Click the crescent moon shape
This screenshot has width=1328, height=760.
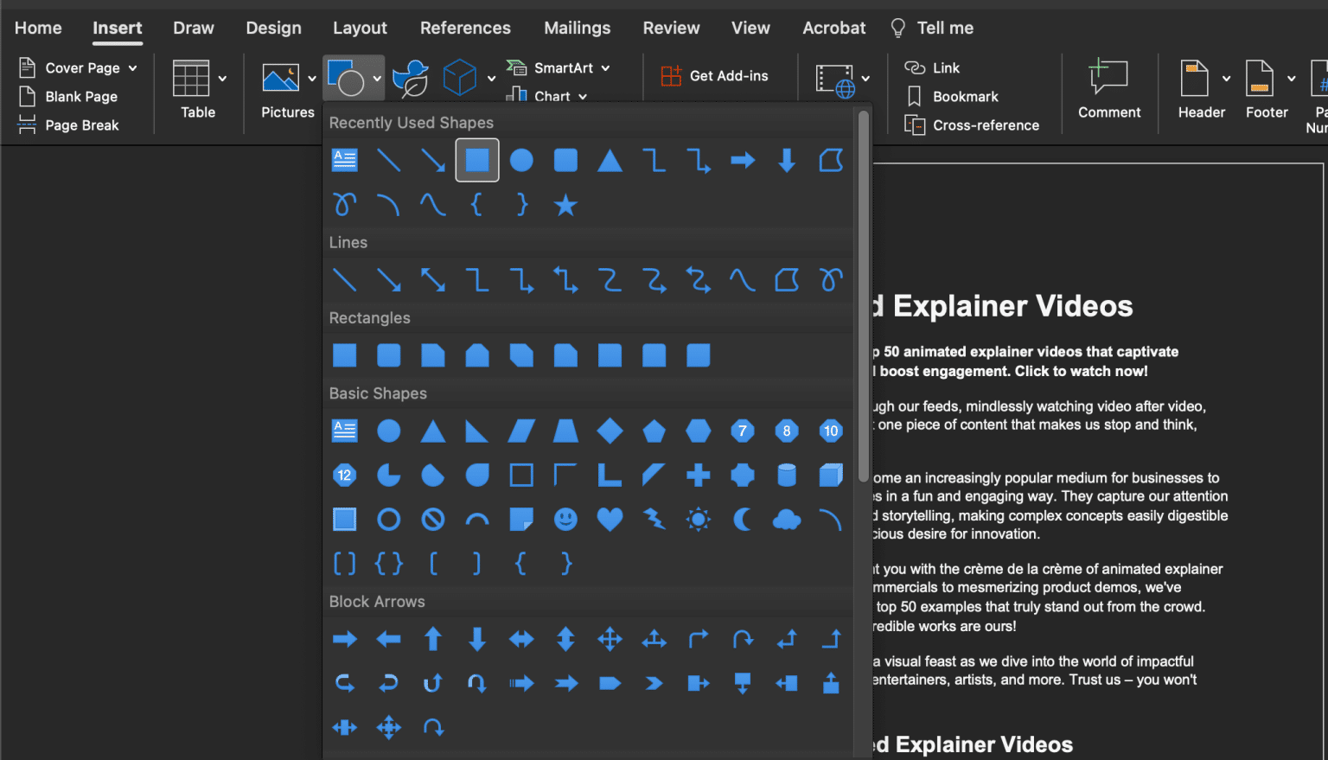[742, 519]
